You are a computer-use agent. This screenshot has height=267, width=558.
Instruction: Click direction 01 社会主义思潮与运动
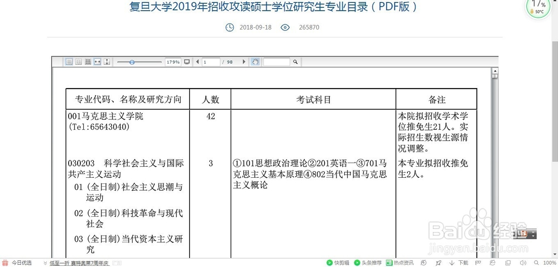[128, 192]
